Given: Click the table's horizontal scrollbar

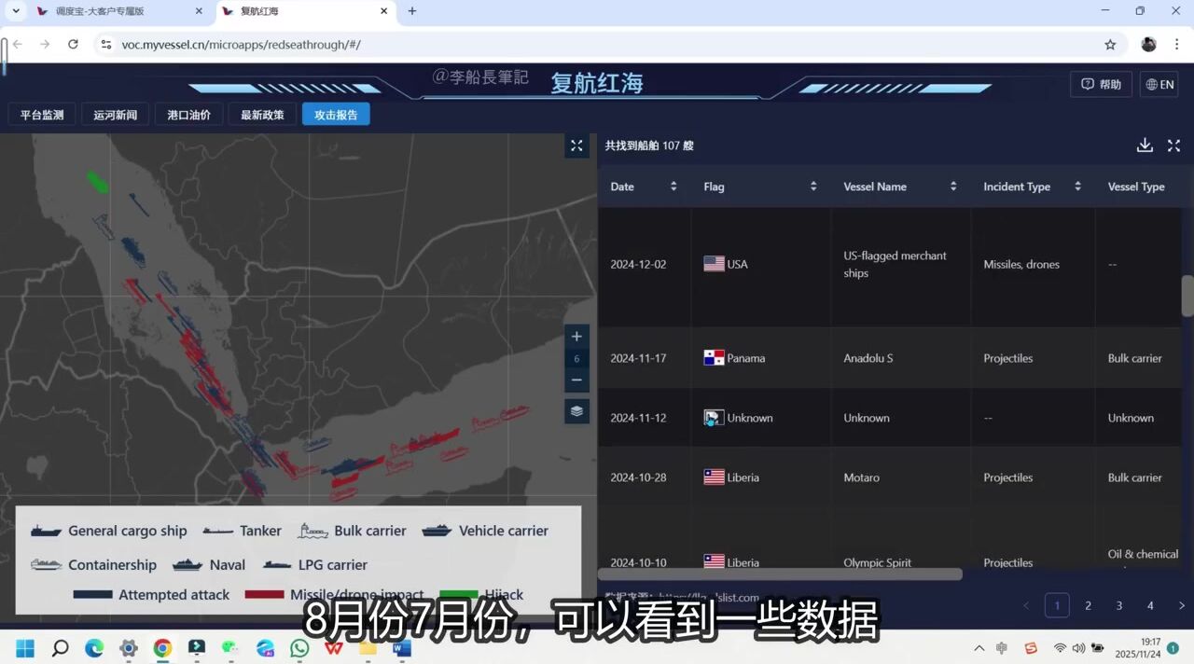Looking at the screenshot, I should click(780, 574).
